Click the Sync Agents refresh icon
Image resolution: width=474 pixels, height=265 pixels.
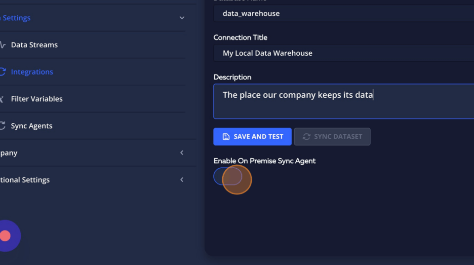[x=2, y=126]
